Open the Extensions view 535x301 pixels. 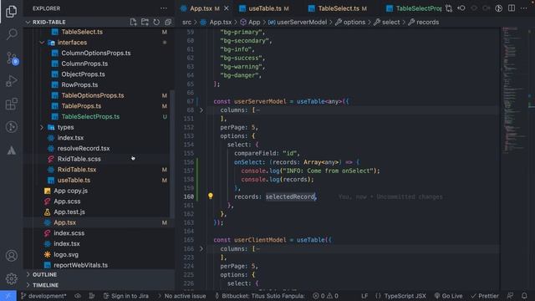(x=11, y=104)
